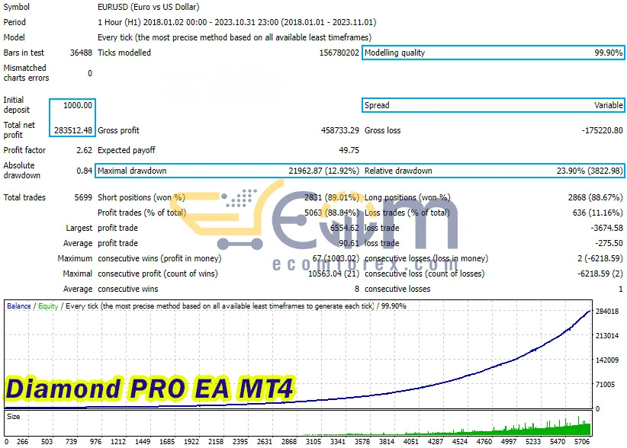Click the x-axis tick label 5706
The image size is (627, 448).
point(582,441)
